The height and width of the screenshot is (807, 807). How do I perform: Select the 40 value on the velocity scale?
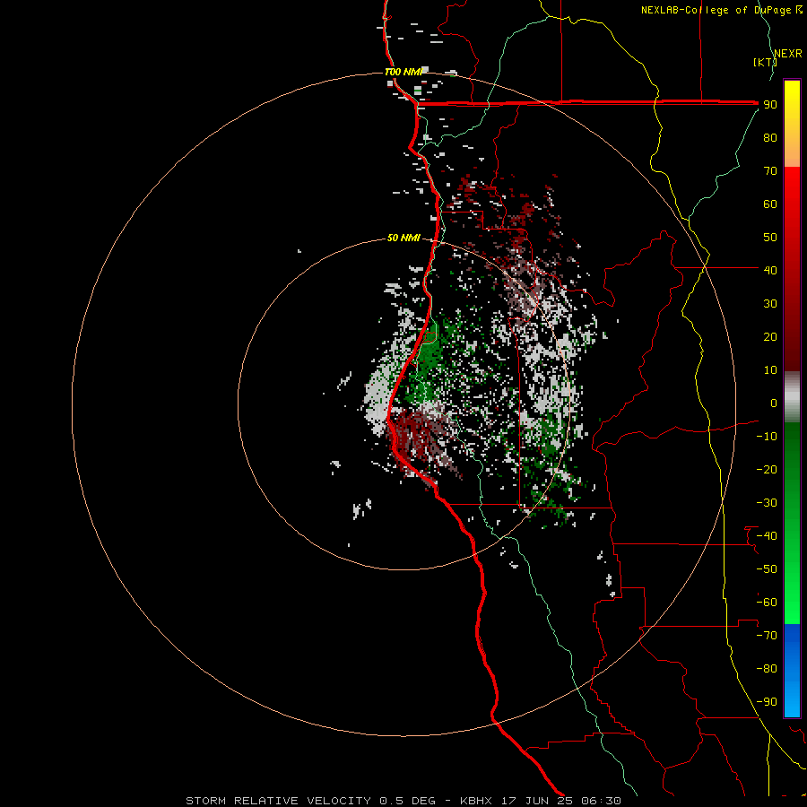[770, 270]
